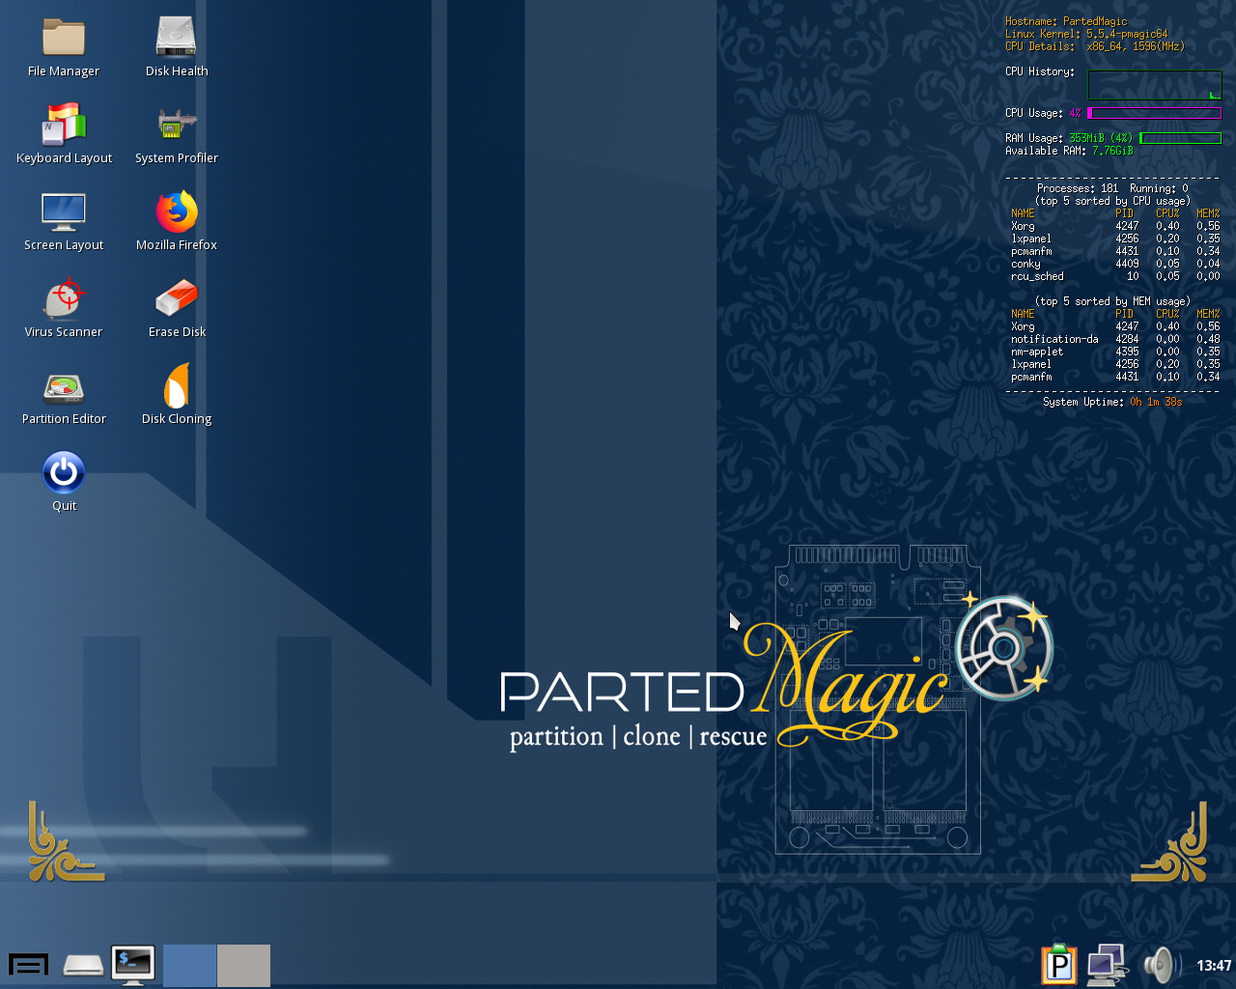Select the first blue workspace in pager

point(189,965)
